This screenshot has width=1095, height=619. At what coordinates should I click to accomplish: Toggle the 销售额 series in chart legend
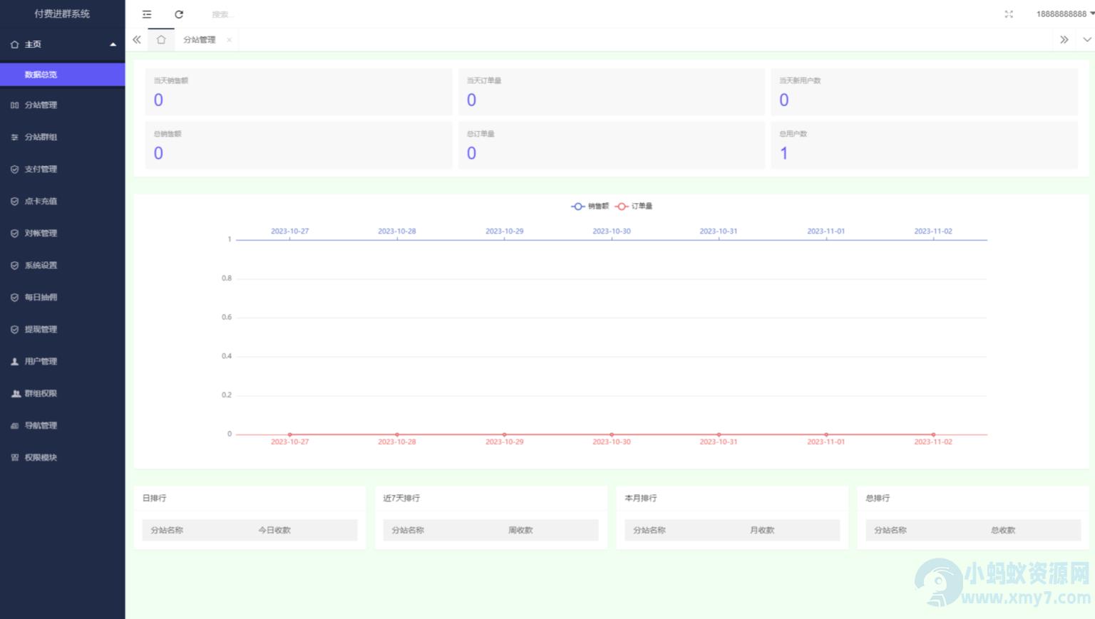point(590,207)
